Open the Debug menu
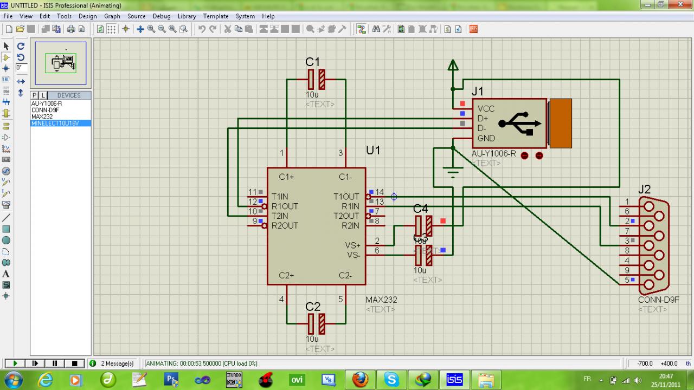 click(161, 16)
